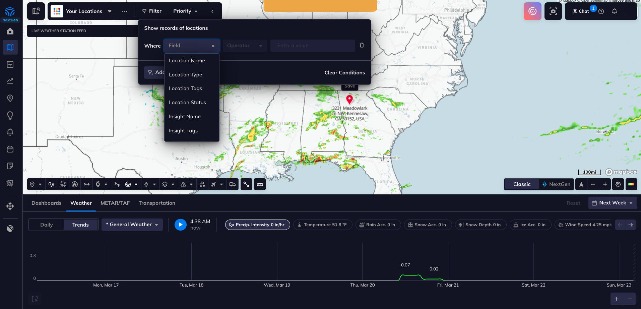The image size is (641, 309).
Task: Expand the General Weather dropdown
Action: [132, 225]
